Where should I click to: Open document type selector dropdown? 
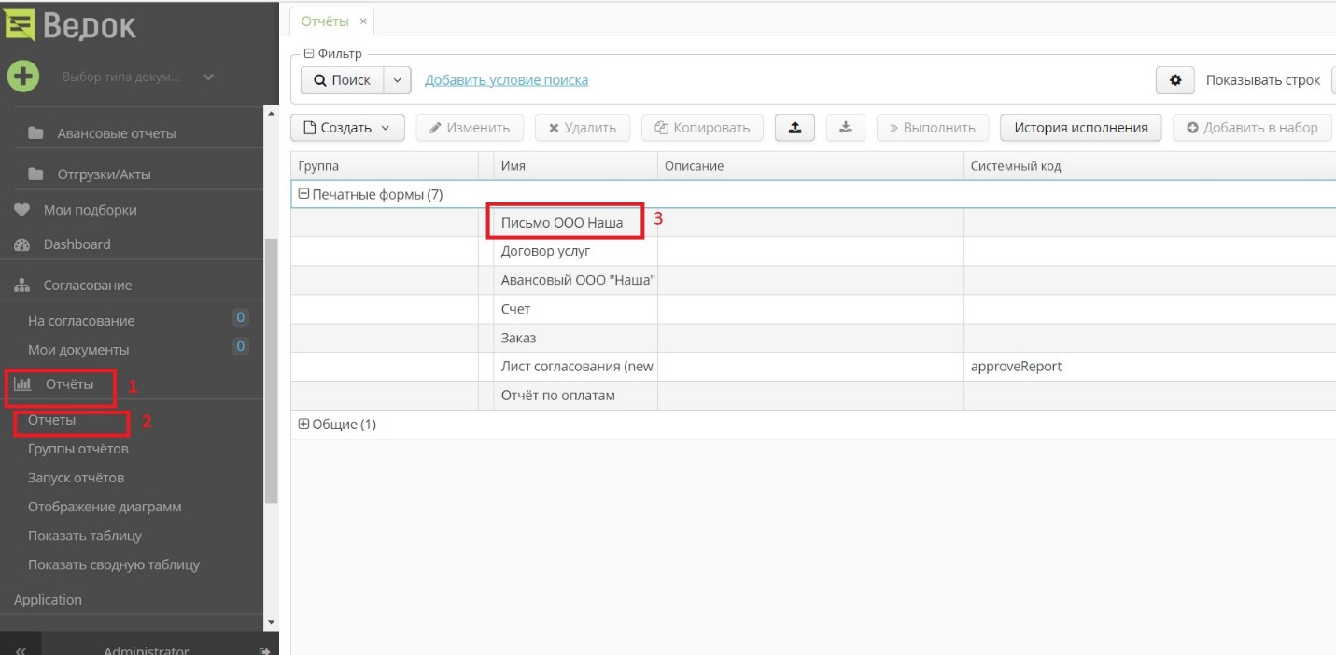pos(137,77)
